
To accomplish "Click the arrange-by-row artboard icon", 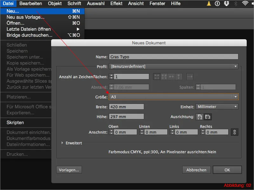I will (x=171, y=77).
